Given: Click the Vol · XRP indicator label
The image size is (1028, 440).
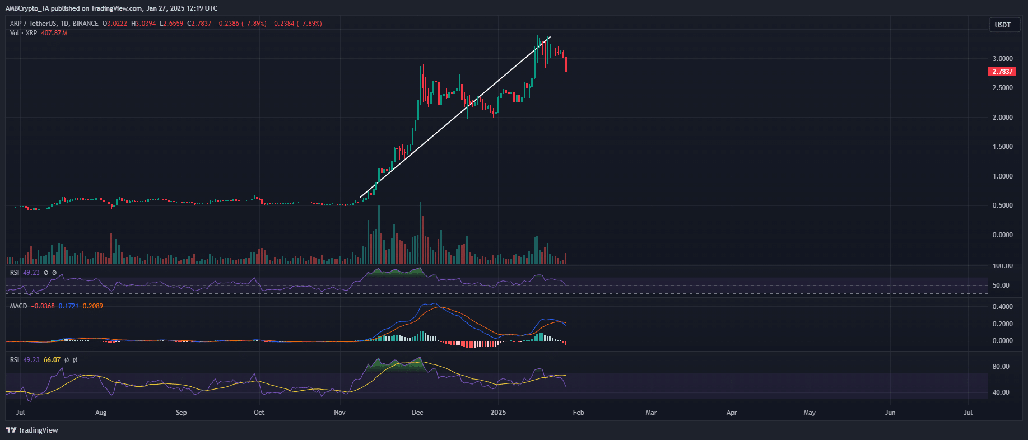Looking at the screenshot, I should click(24, 33).
